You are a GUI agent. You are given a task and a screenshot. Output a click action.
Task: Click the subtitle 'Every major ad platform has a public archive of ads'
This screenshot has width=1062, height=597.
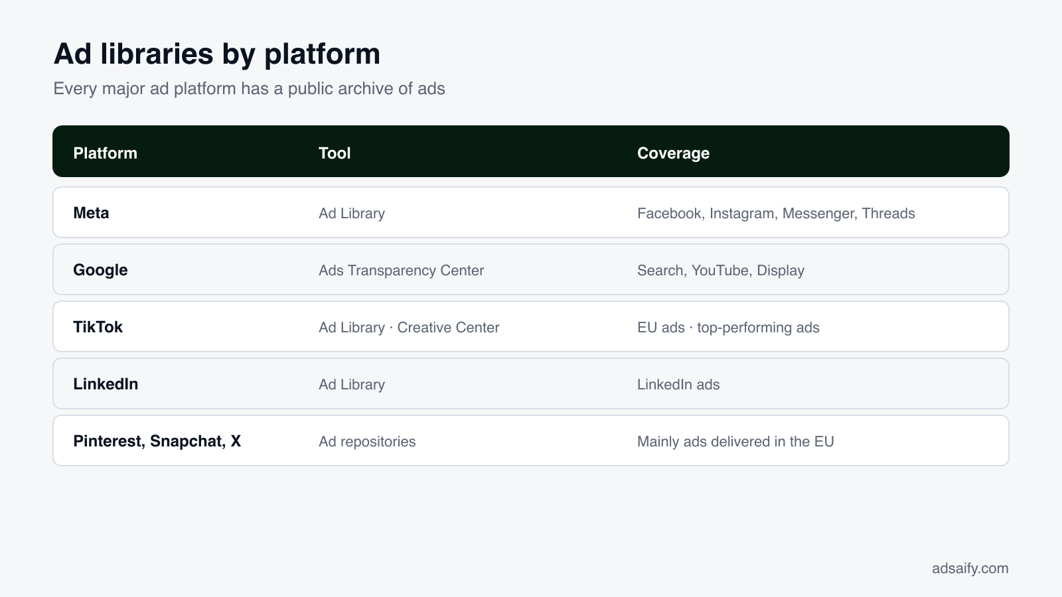pyautogui.click(x=249, y=89)
